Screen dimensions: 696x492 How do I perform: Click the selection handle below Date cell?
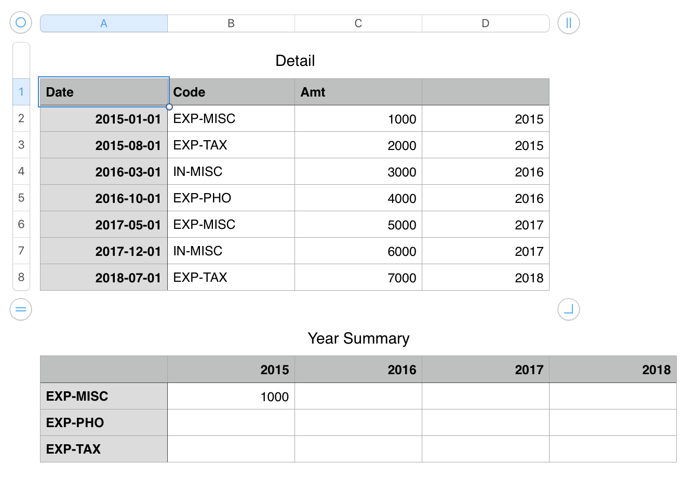(169, 107)
